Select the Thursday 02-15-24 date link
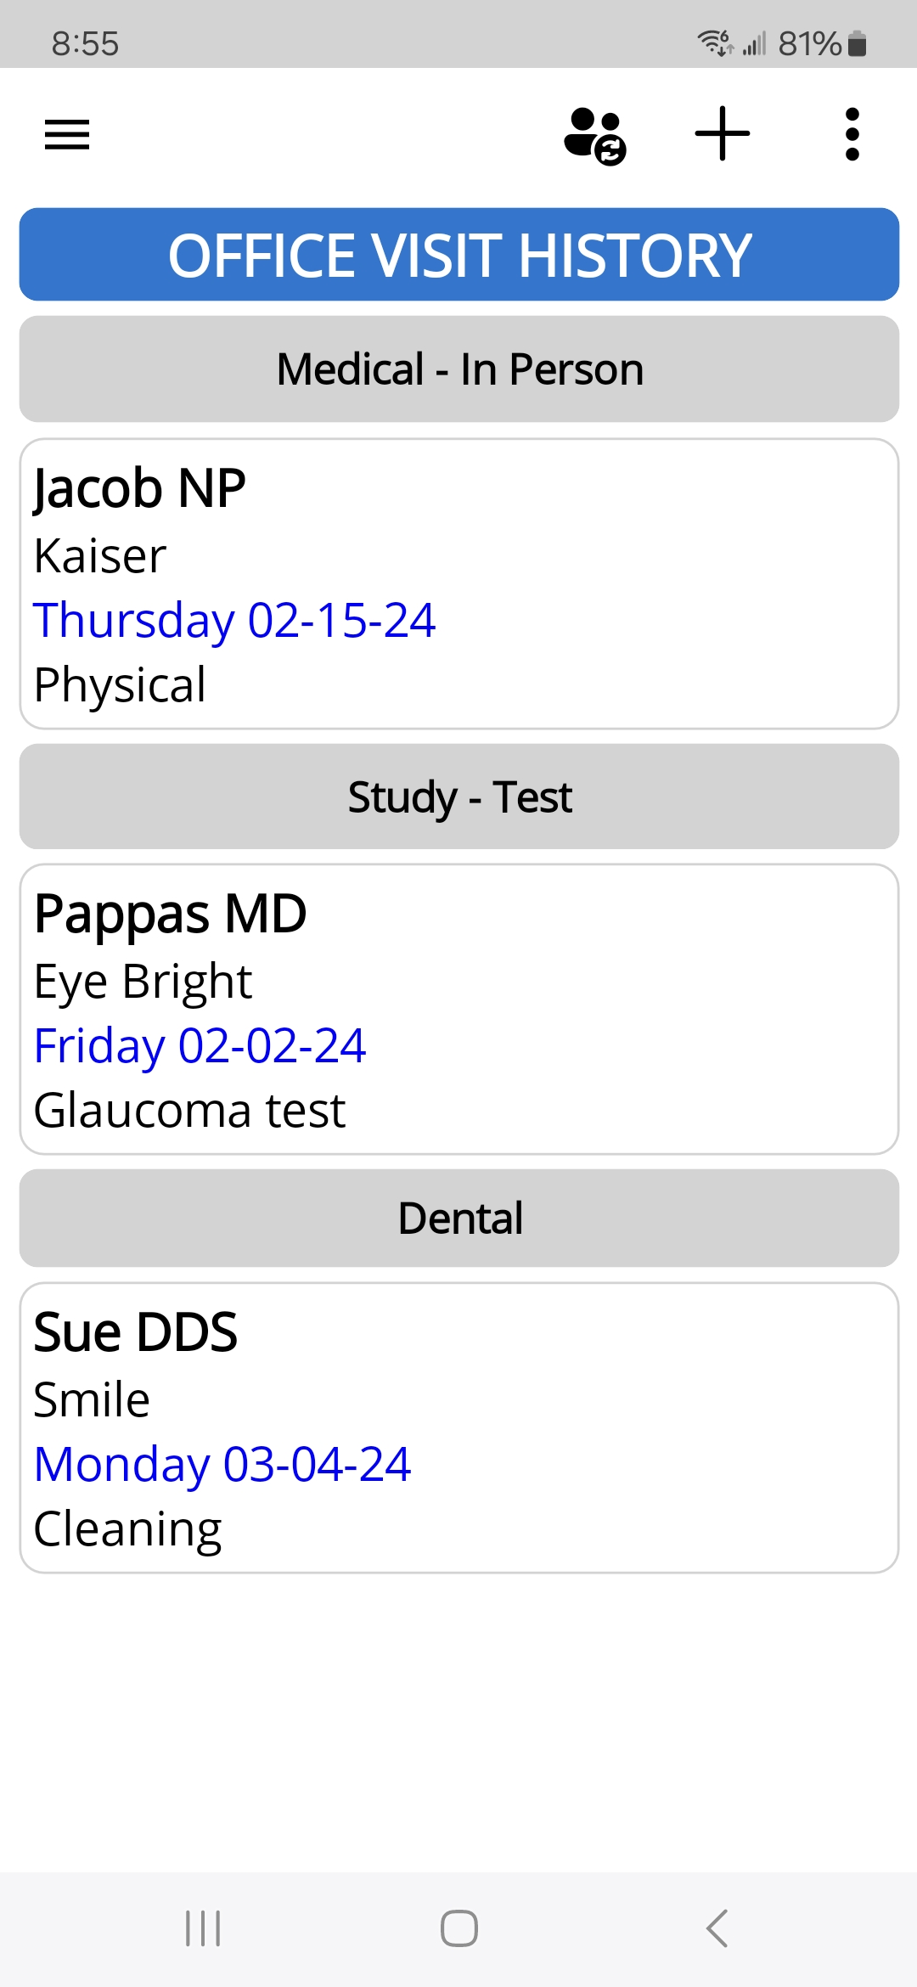 (x=234, y=620)
